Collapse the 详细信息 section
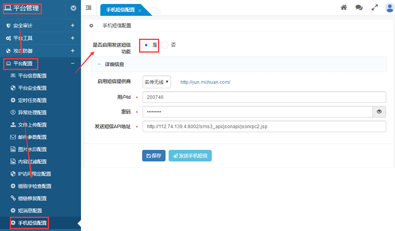This screenshot has width=395, height=231. [99, 64]
